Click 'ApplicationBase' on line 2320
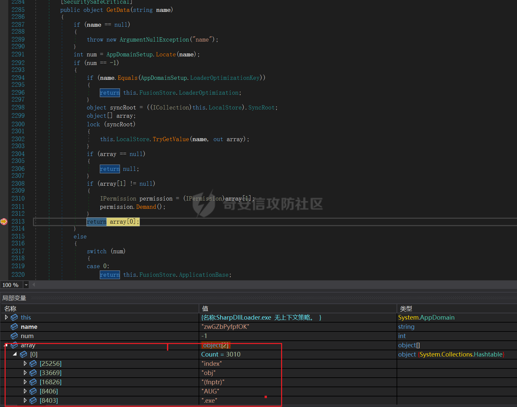The height and width of the screenshot is (407, 517). (x=204, y=275)
